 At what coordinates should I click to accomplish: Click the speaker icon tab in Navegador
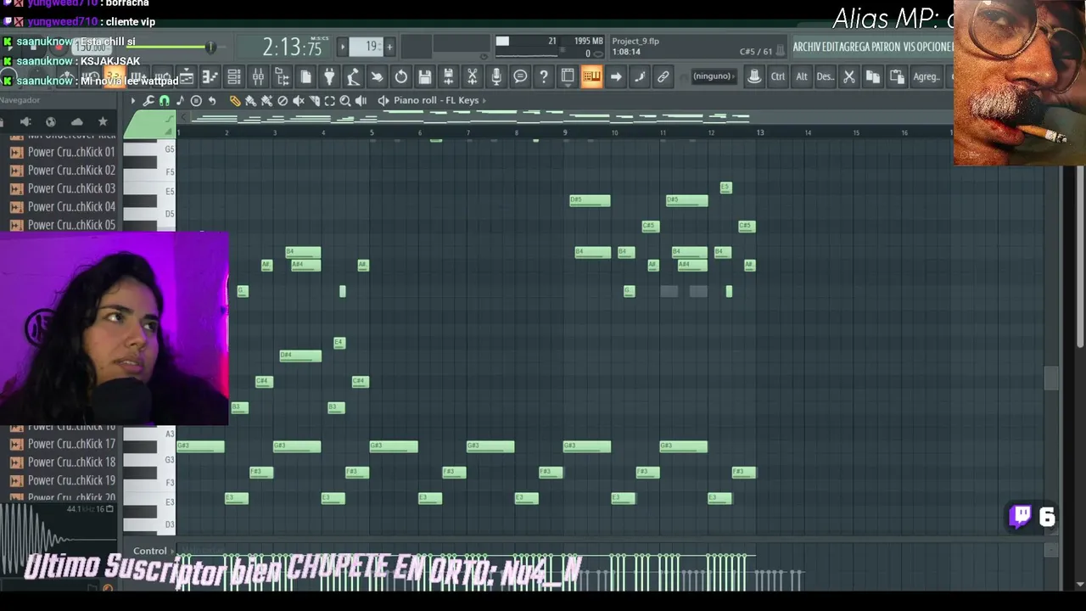tap(25, 122)
